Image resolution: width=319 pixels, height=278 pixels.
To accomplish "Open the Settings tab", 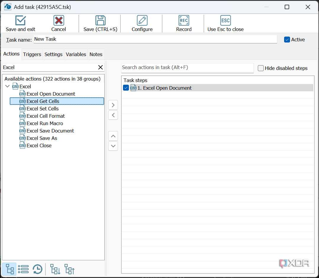I will click(x=53, y=54).
